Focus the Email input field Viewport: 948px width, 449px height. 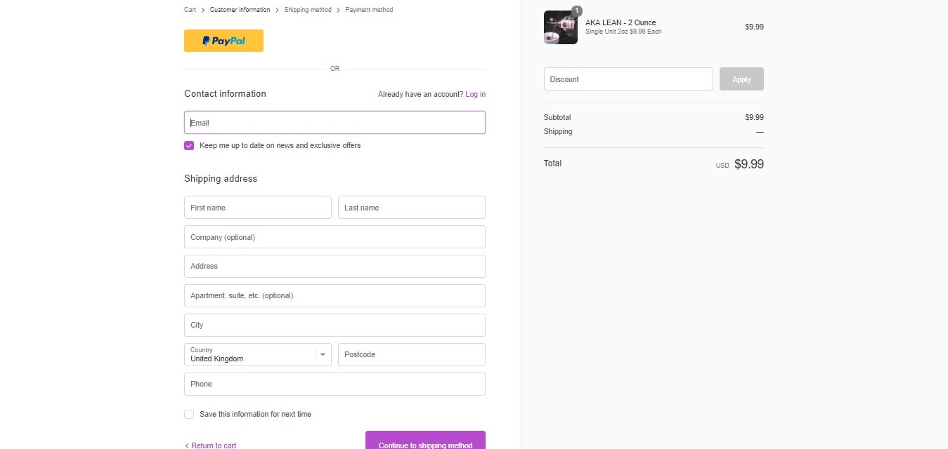335,123
